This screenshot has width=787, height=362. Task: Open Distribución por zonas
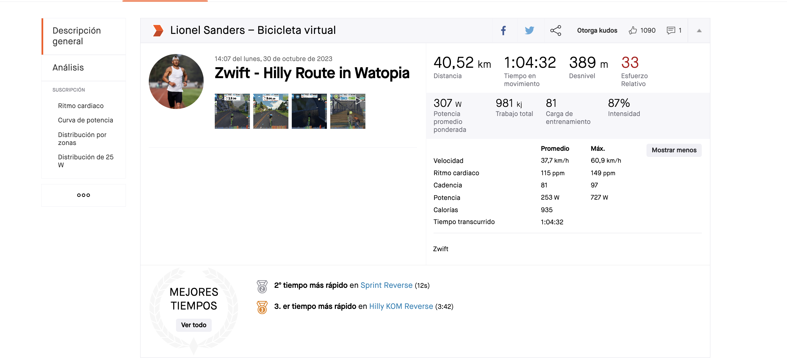point(82,139)
